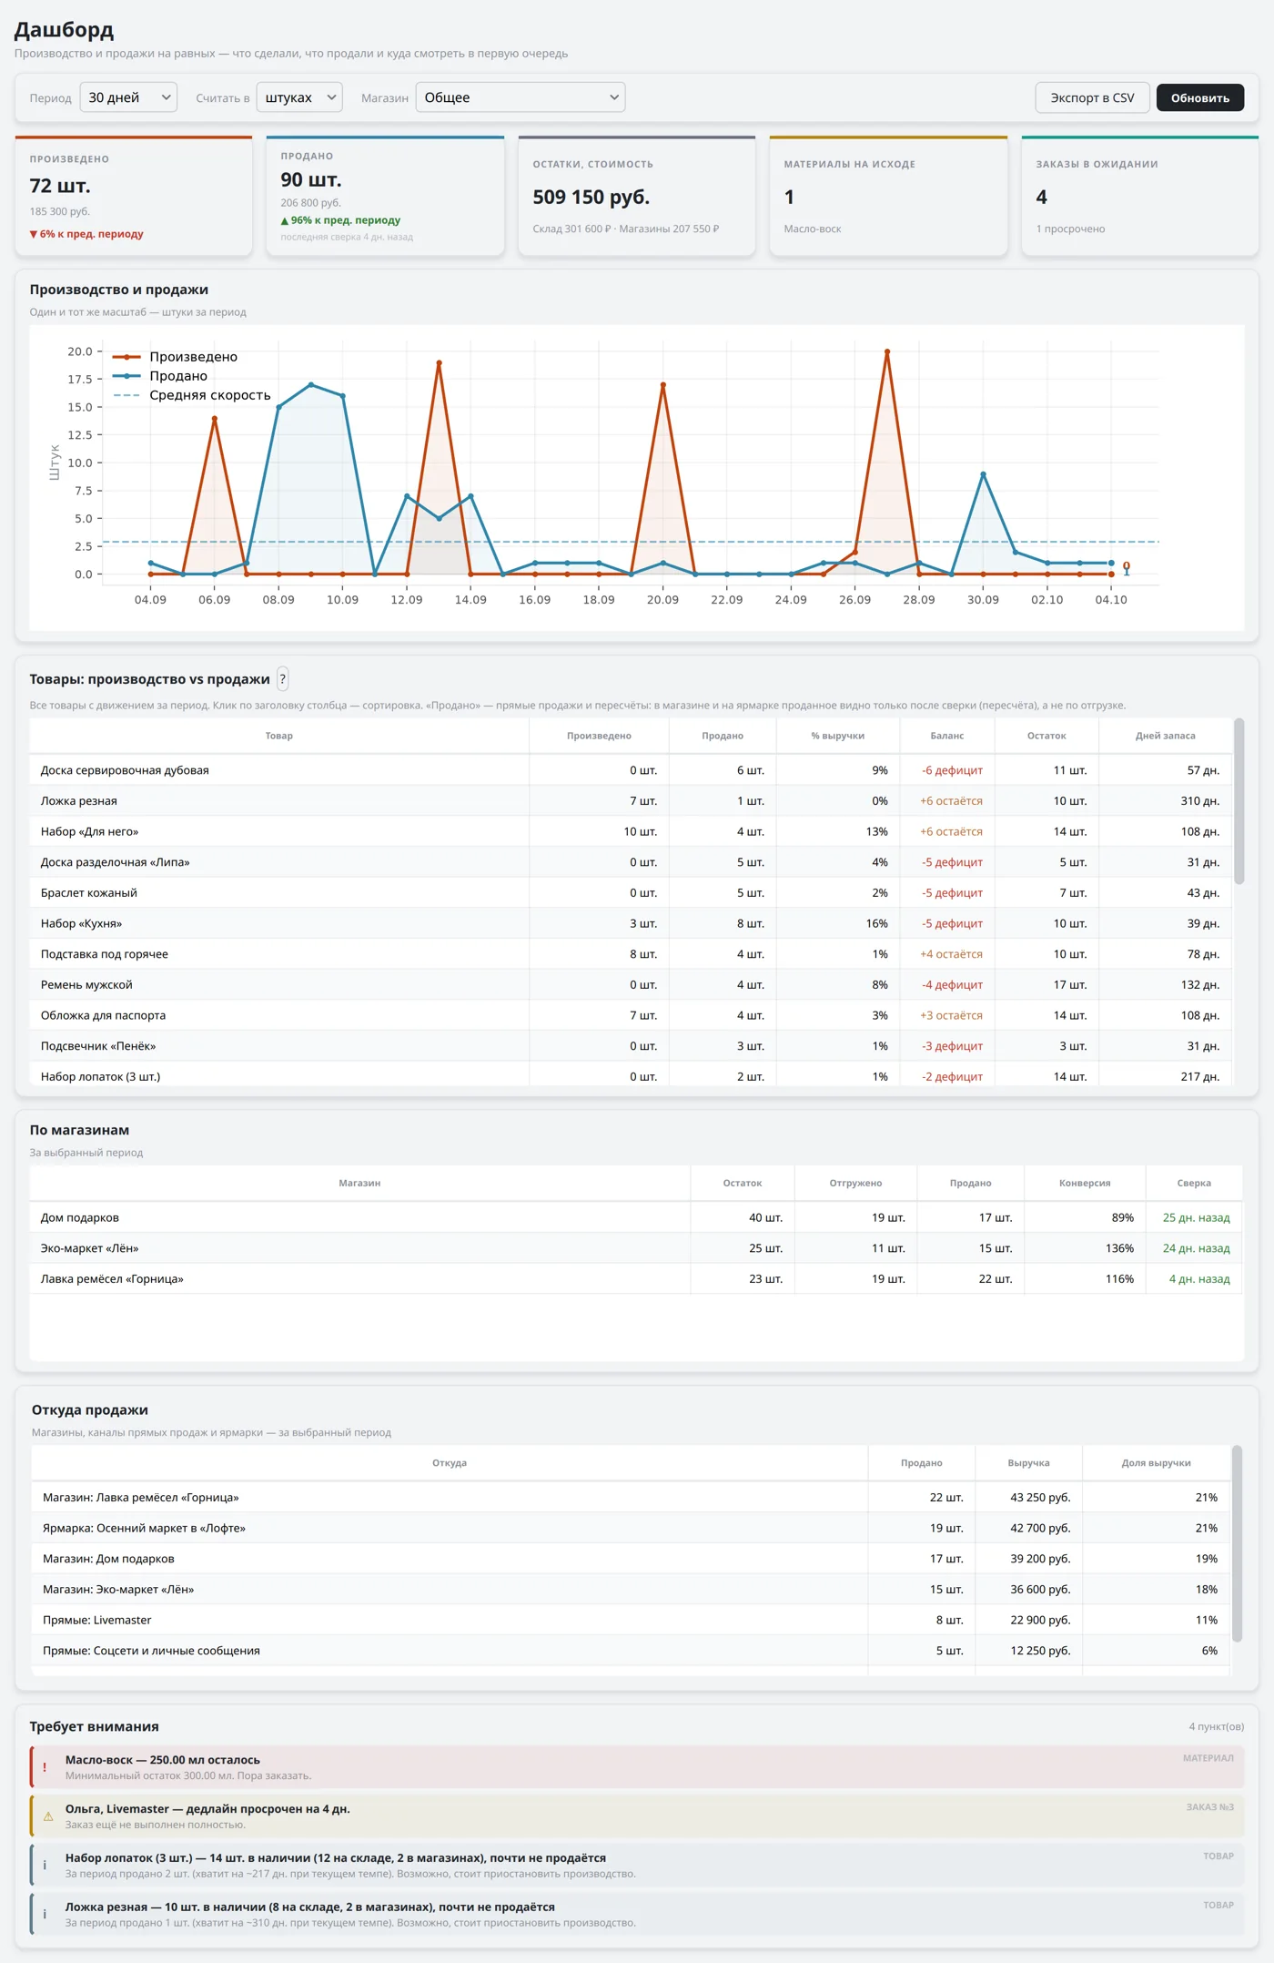1274x1963 pixels.
Task: Sort products table by Товар column header
Action: 279,736
